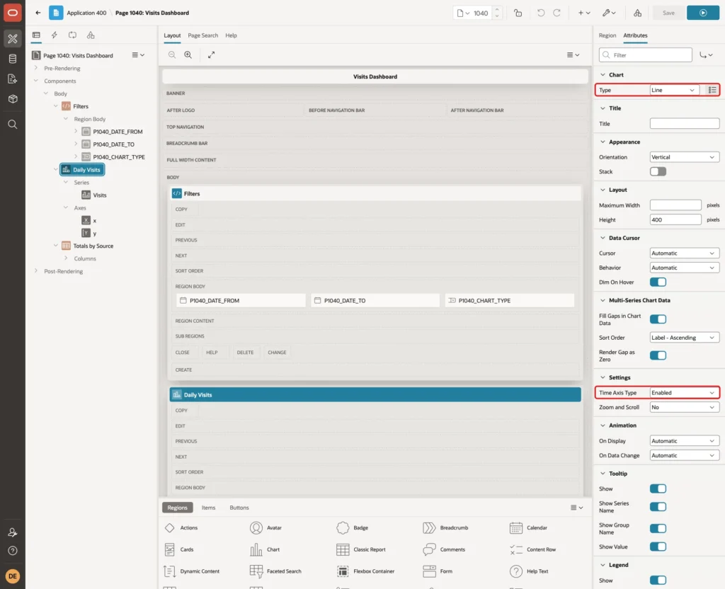The image size is (725, 589).
Task: Toggle Render Gap as Zero switch
Action: (658, 355)
